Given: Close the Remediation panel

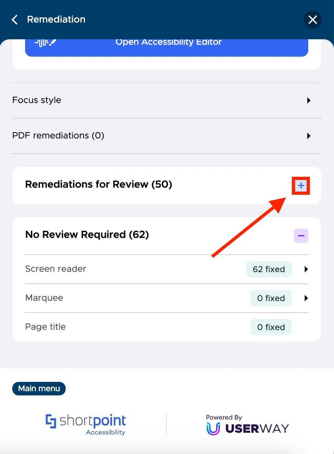Looking at the screenshot, I should [312, 20].
